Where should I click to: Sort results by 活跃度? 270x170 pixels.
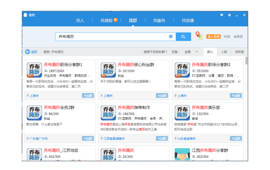click(x=239, y=52)
